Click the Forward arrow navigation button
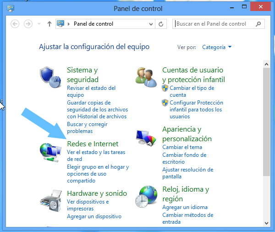 click(28, 24)
